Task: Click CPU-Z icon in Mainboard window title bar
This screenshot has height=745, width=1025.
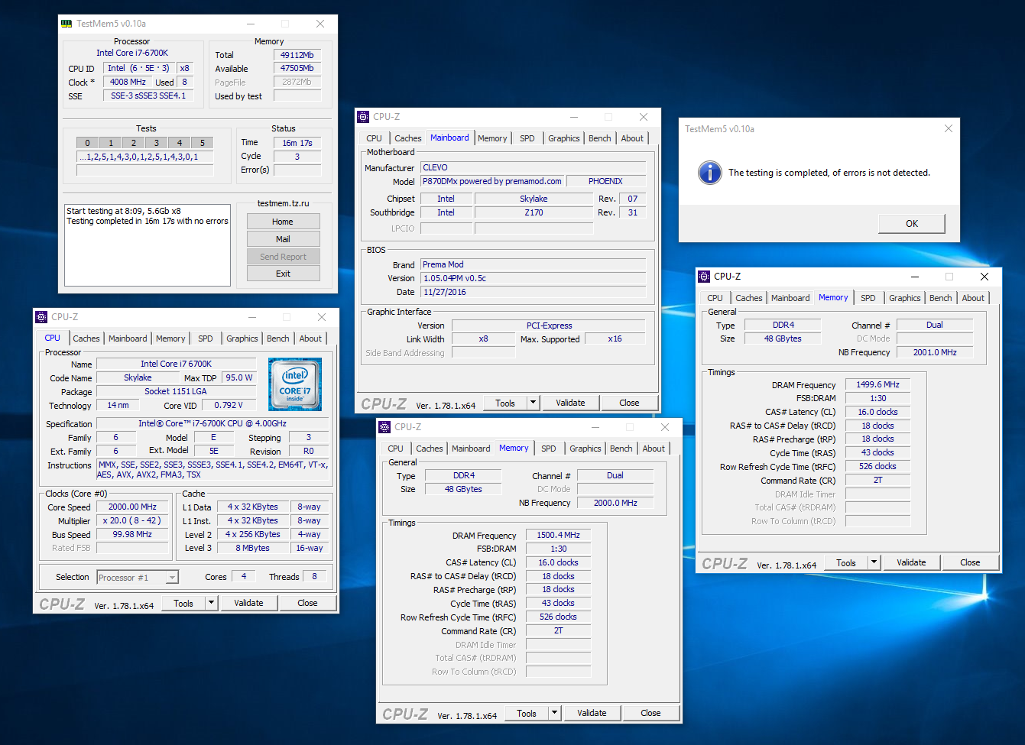Action: [x=363, y=117]
